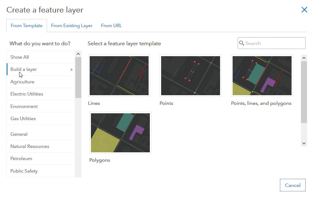The height and width of the screenshot is (201, 316).
Task: Click the Cancel button
Action: (292, 185)
